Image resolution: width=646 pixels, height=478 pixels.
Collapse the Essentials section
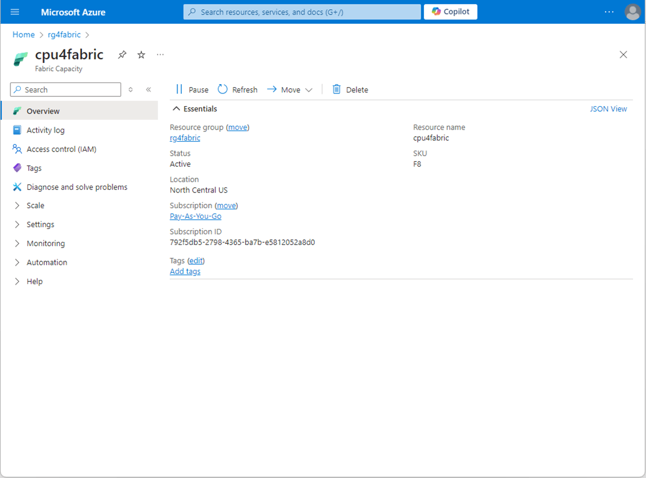pyautogui.click(x=194, y=109)
